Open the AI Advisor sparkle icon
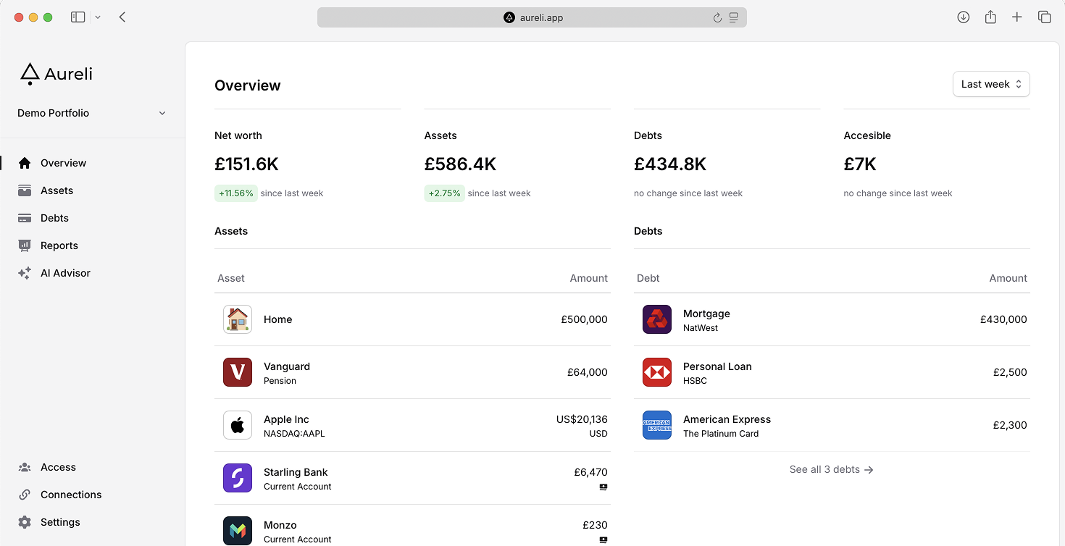This screenshot has width=1065, height=546. pyautogui.click(x=25, y=273)
